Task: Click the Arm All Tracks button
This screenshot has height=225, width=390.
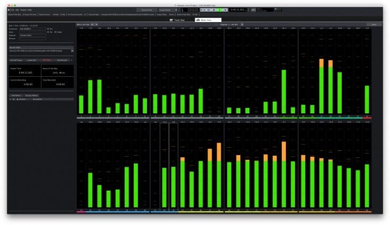Action: (16, 60)
